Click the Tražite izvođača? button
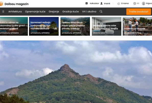152x103 pixels. click(138, 12)
